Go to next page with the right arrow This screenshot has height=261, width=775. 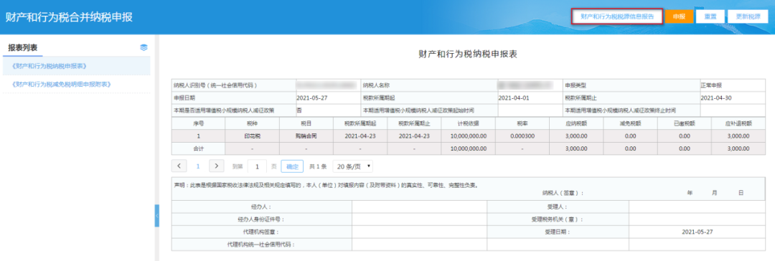(x=217, y=166)
